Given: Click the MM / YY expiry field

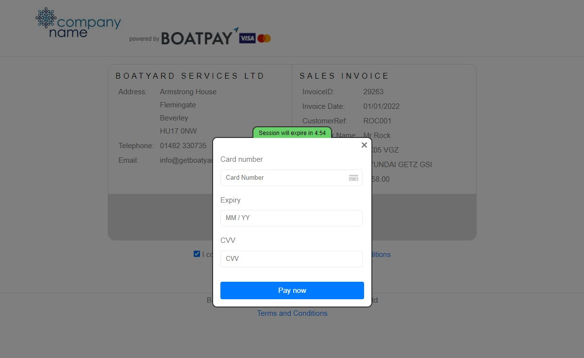Looking at the screenshot, I should click(x=291, y=218).
